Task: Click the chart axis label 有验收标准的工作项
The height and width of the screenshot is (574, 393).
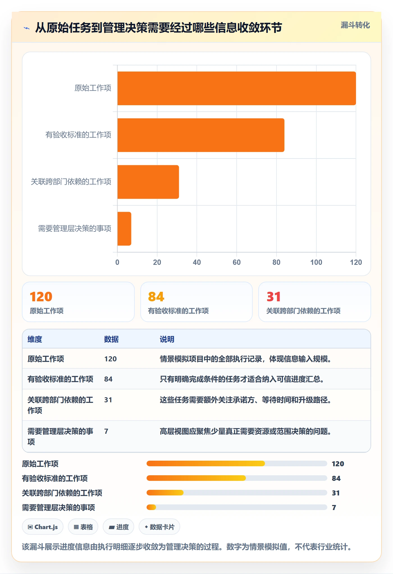Action: [78, 135]
